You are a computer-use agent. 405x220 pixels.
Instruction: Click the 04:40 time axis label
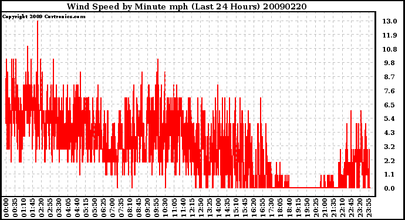pyautogui.click(x=77, y=208)
